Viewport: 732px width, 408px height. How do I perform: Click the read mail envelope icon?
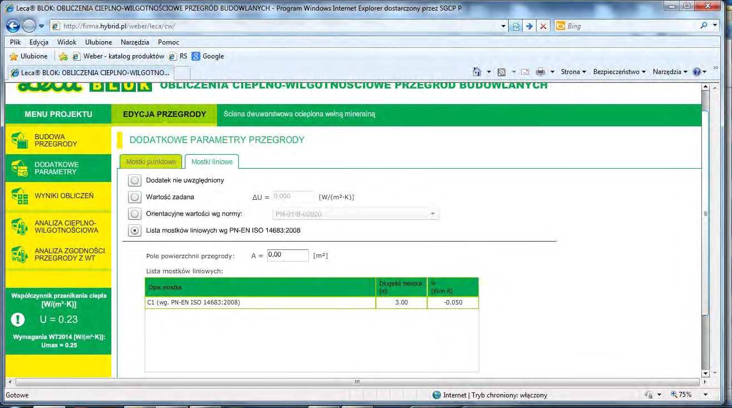pyautogui.click(x=524, y=72)
